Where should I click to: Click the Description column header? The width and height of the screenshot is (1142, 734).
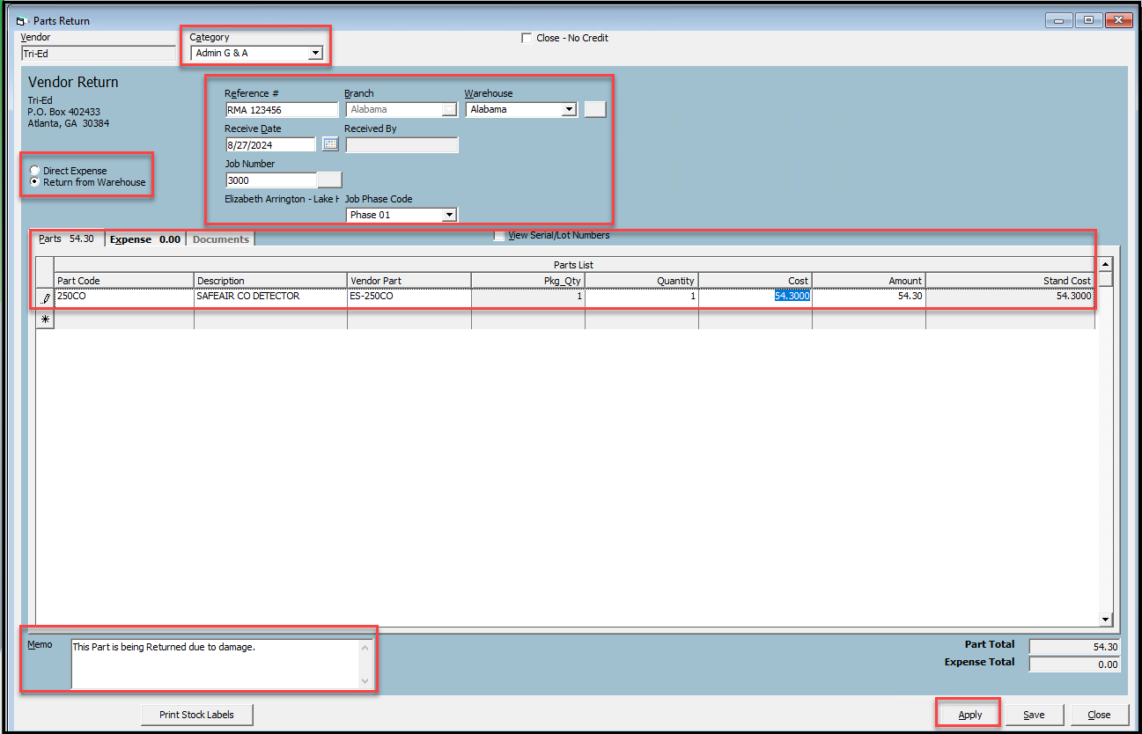tap(270, 280)
